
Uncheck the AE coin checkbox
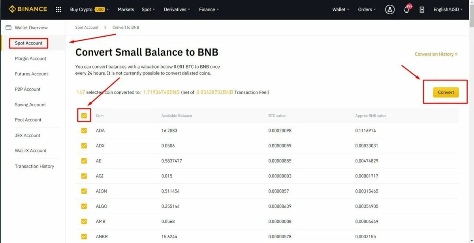(84, 161)
